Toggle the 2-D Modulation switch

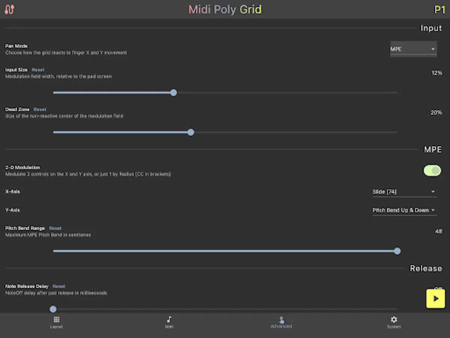click(x=432, y=171)
